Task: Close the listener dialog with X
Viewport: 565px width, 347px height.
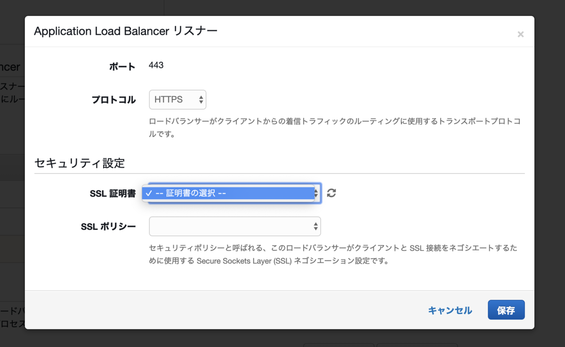Action: 520,34
